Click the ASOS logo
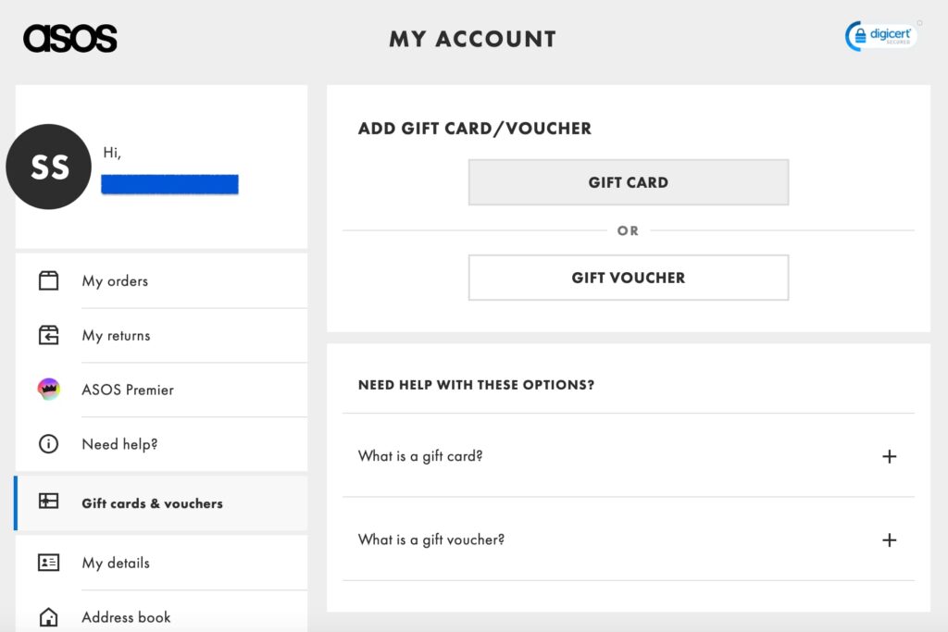The image size is (948, 632). click(x=70, y=37)
